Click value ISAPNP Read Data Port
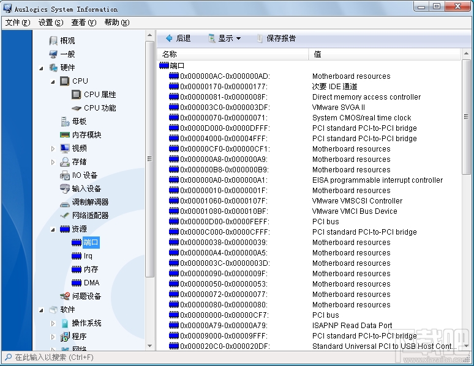 pyautogui.click(x=352, y=326)
